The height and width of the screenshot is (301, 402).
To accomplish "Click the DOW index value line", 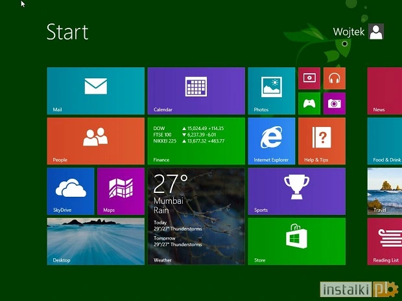I will [189, 128].
